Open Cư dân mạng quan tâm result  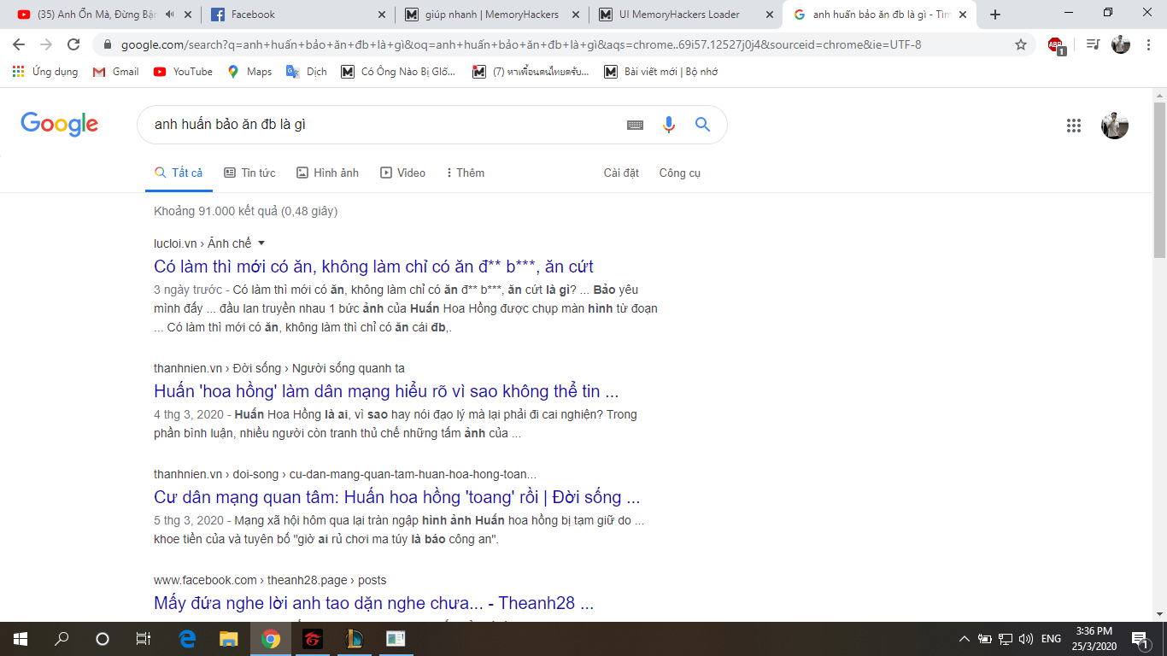pos(396,498)
